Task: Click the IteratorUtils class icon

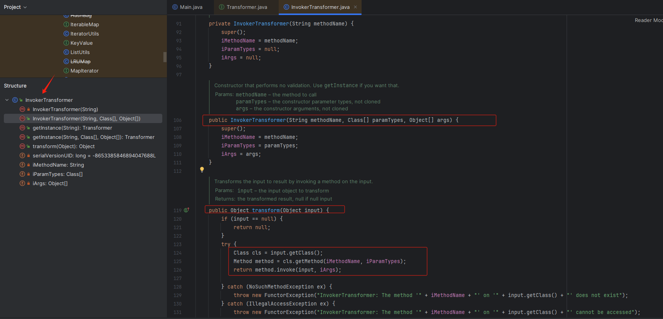Action: click(66, 34)
